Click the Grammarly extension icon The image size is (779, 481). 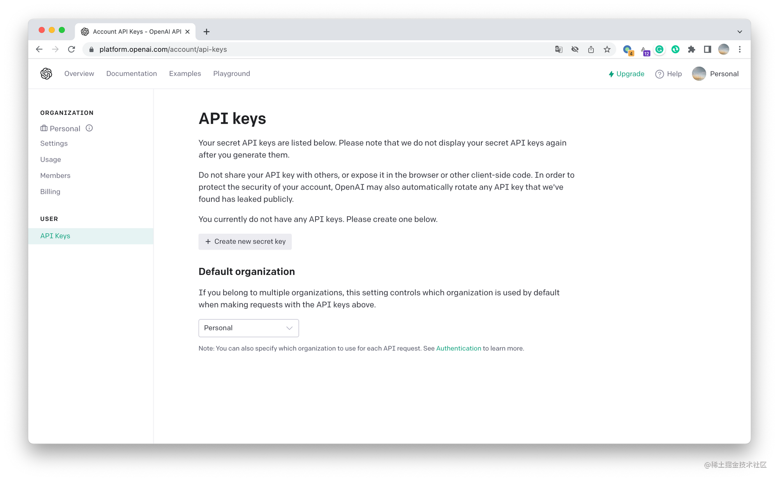(659, 49)
